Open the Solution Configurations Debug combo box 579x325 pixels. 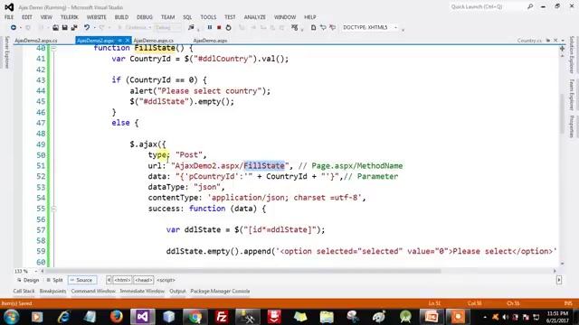coord(167,28)
